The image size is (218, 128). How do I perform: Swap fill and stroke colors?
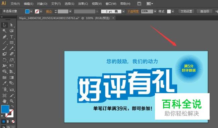(12, 106)
